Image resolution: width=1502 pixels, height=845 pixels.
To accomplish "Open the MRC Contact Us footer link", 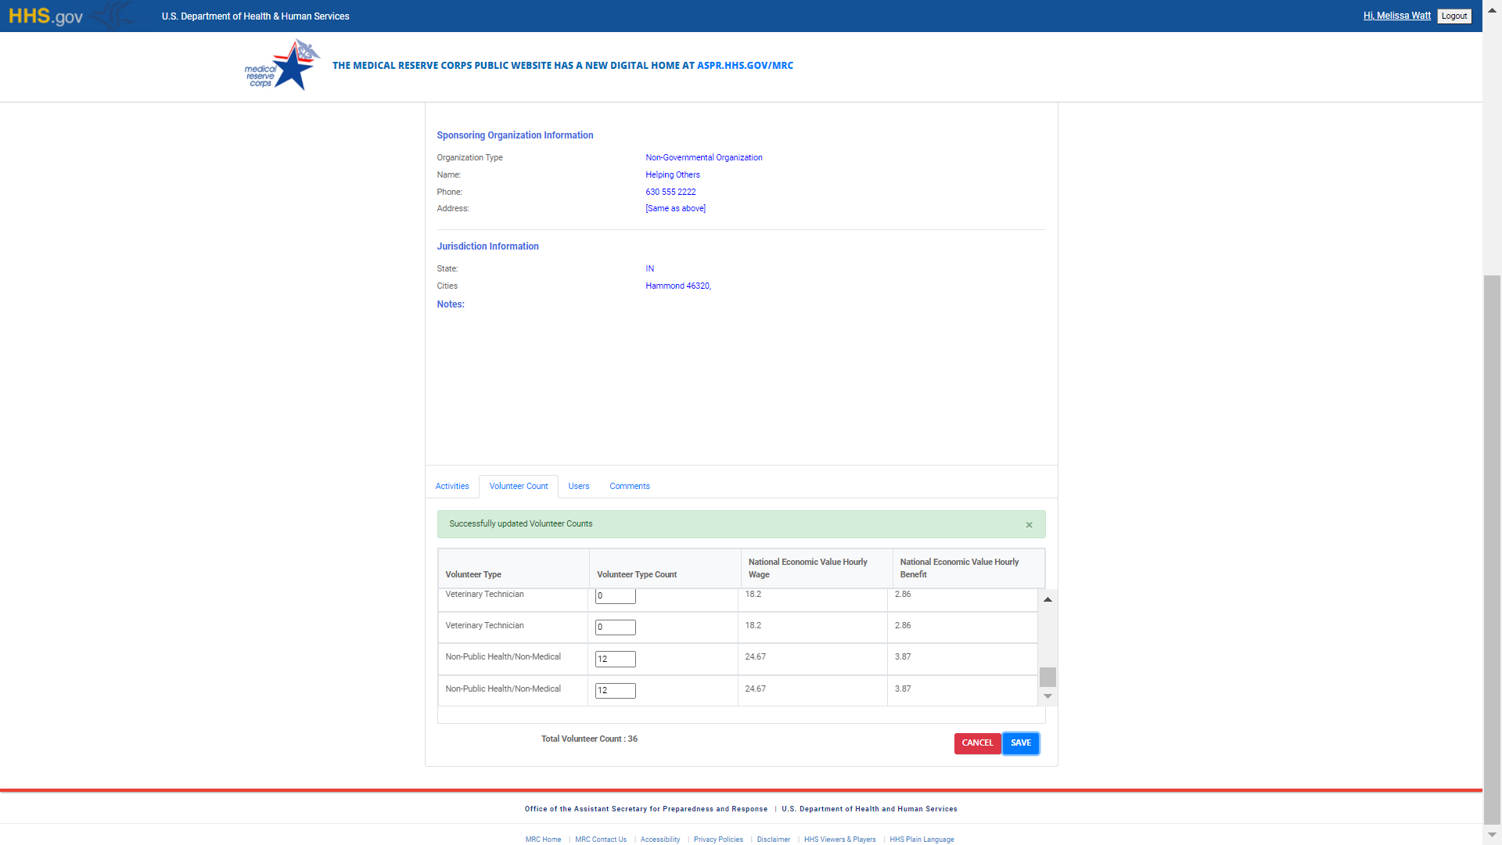I will [x=600, y=840].
